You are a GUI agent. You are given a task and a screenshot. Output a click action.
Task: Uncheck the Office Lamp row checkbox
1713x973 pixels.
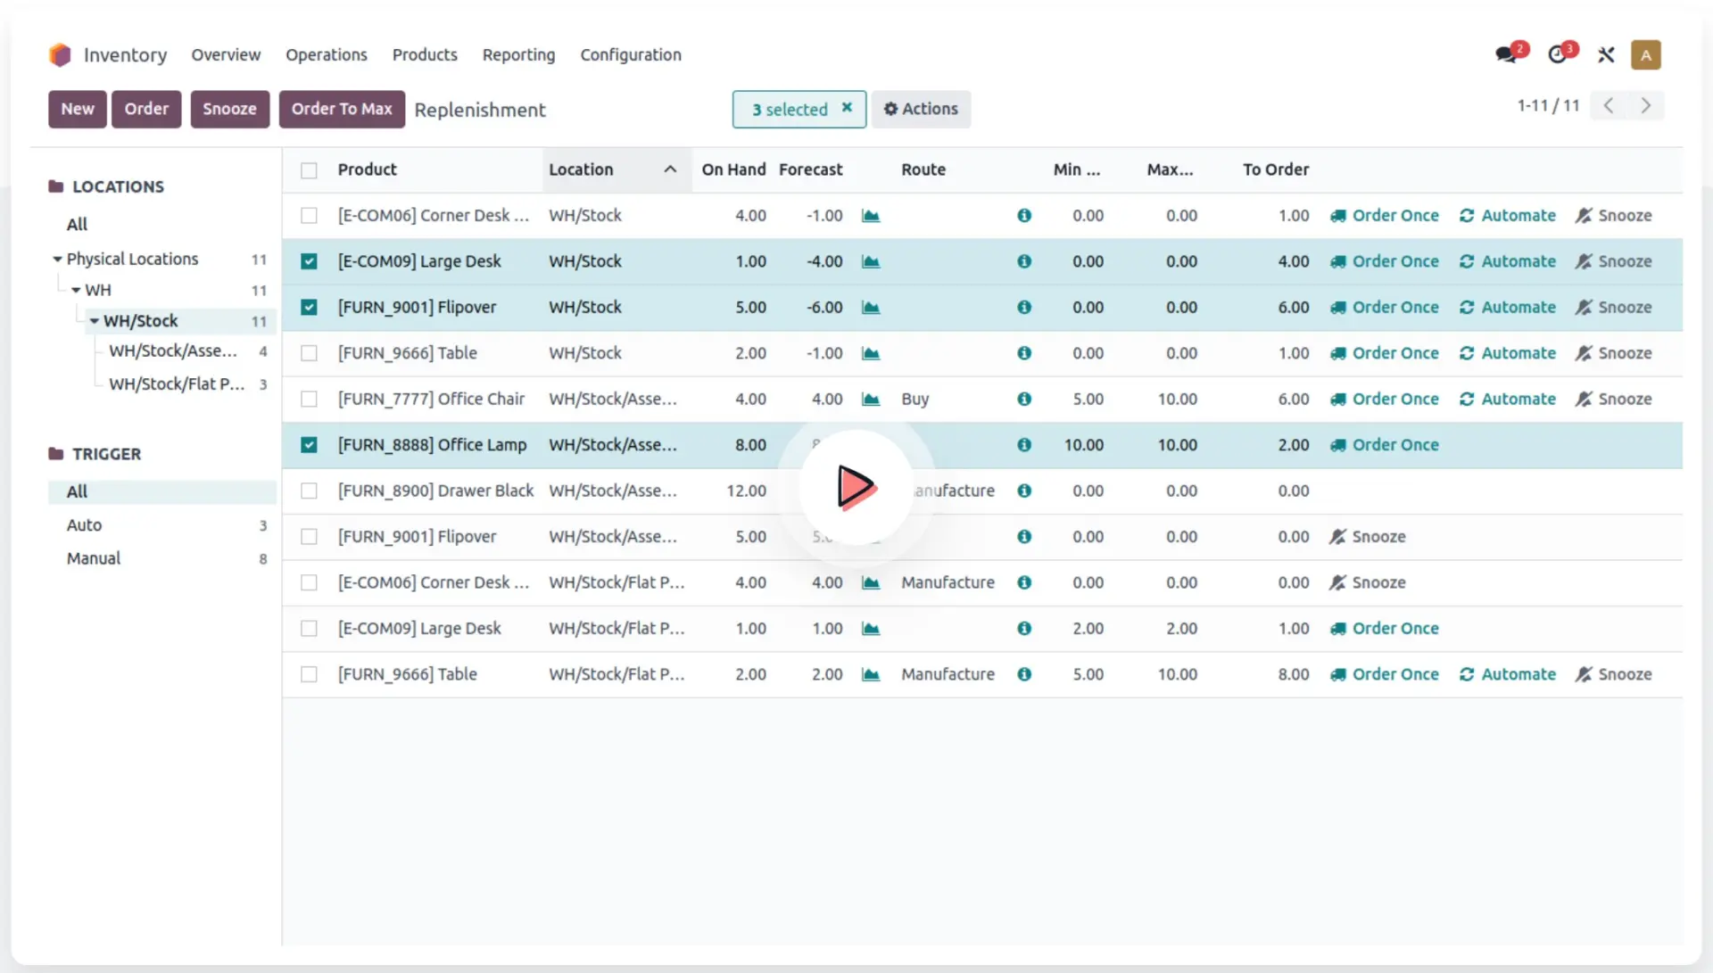(309, 445)
